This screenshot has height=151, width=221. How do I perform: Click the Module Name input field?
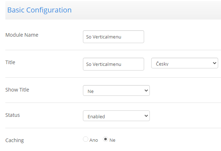click(114, 37)
